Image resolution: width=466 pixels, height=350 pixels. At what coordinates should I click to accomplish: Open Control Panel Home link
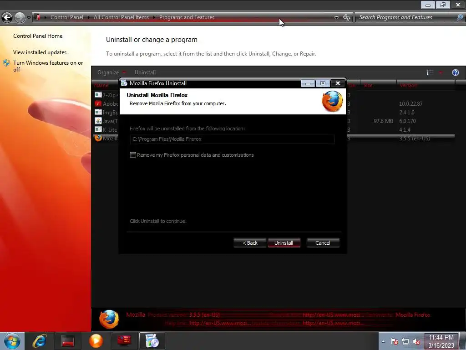click(x=38, y=36)
